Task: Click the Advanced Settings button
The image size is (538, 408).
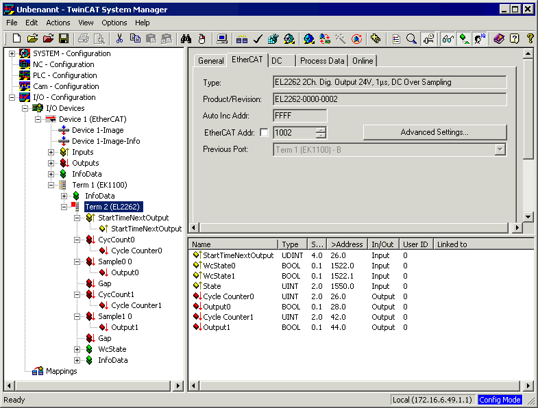Action: (435, 132)
